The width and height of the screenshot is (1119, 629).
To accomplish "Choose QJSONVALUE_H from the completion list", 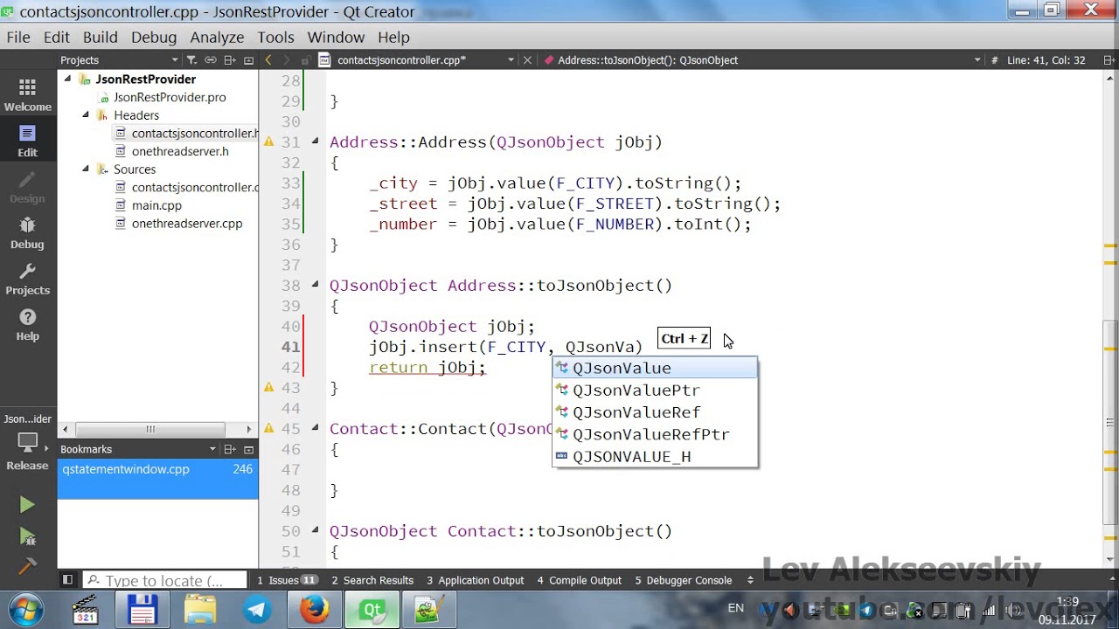I will (x=655, y=456).
